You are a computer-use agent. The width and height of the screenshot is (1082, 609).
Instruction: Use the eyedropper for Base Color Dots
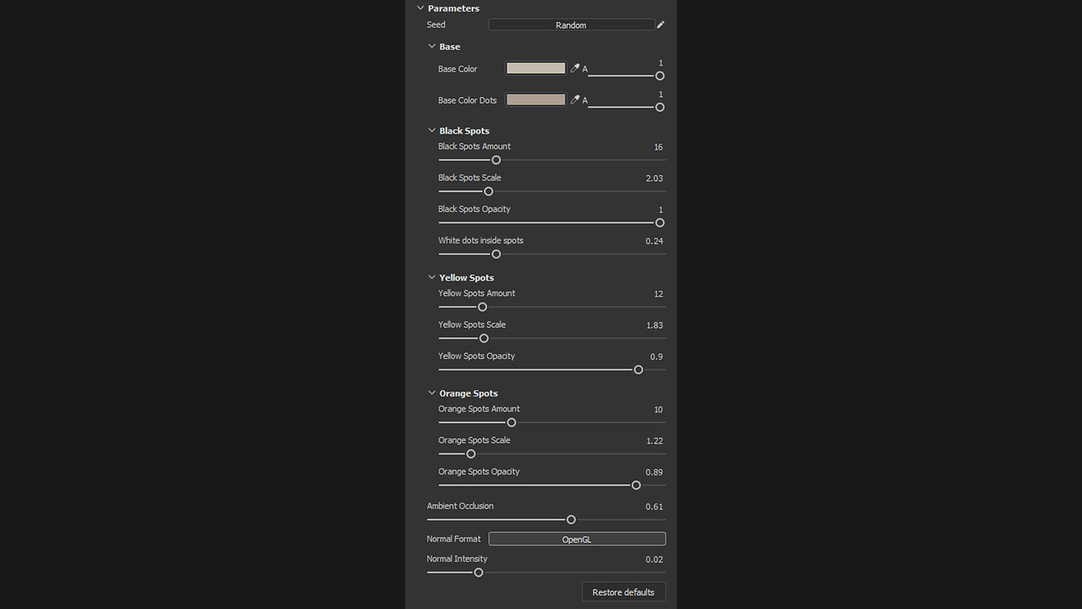click(x=575, y=100)
